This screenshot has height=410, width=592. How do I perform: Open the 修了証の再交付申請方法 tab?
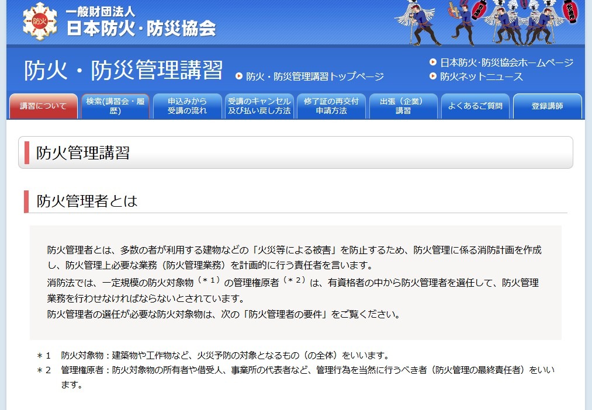tap(331, 106)
